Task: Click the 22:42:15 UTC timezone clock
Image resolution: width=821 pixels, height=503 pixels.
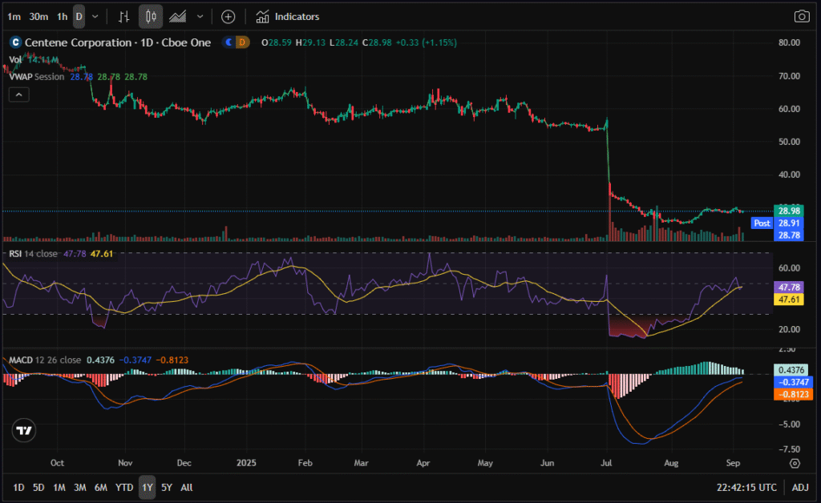Action: (746, 487)
